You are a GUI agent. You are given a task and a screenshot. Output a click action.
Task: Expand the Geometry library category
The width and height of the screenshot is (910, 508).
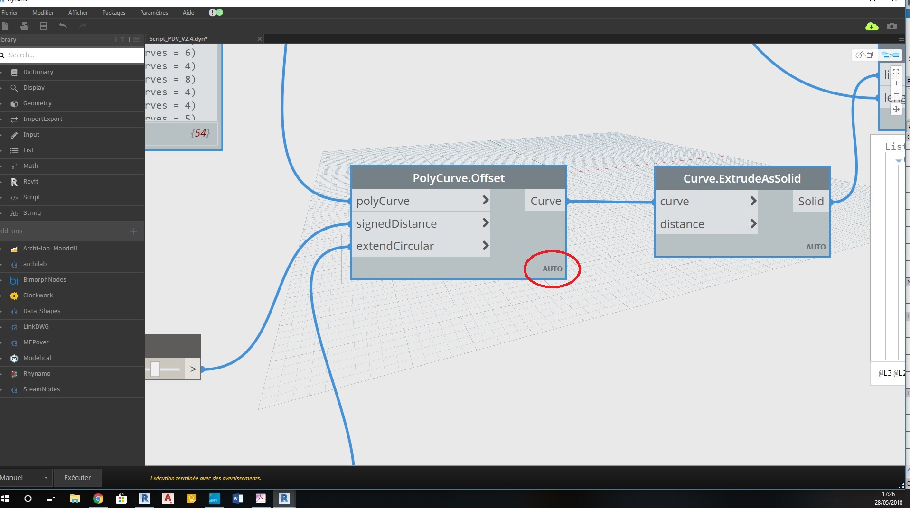(37, 103)
